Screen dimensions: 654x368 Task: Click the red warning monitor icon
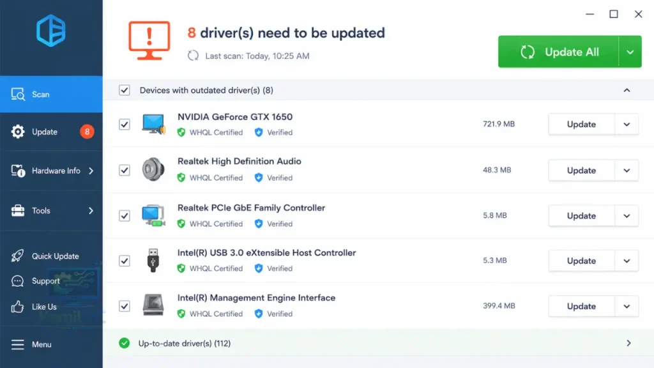tap(149, 41)
